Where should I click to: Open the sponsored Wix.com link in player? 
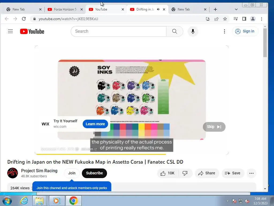pos(89,149)
